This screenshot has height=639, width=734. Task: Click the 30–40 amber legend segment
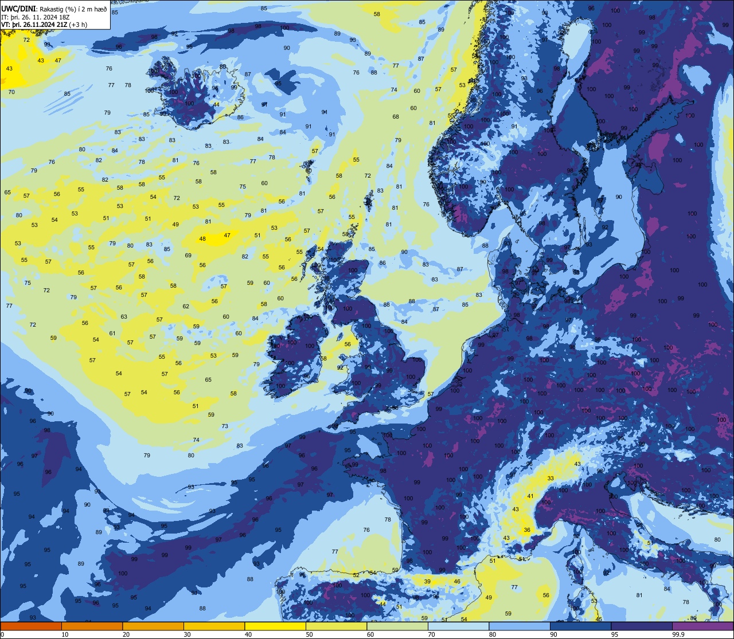tap(214, 626)
